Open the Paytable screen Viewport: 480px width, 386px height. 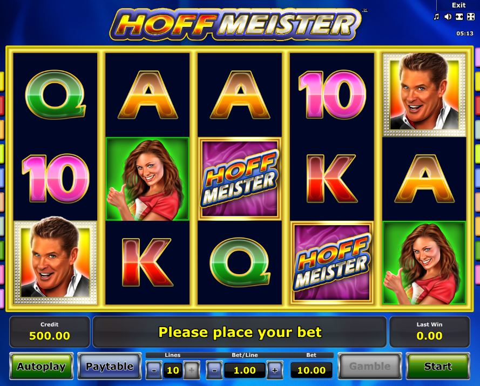109,366
